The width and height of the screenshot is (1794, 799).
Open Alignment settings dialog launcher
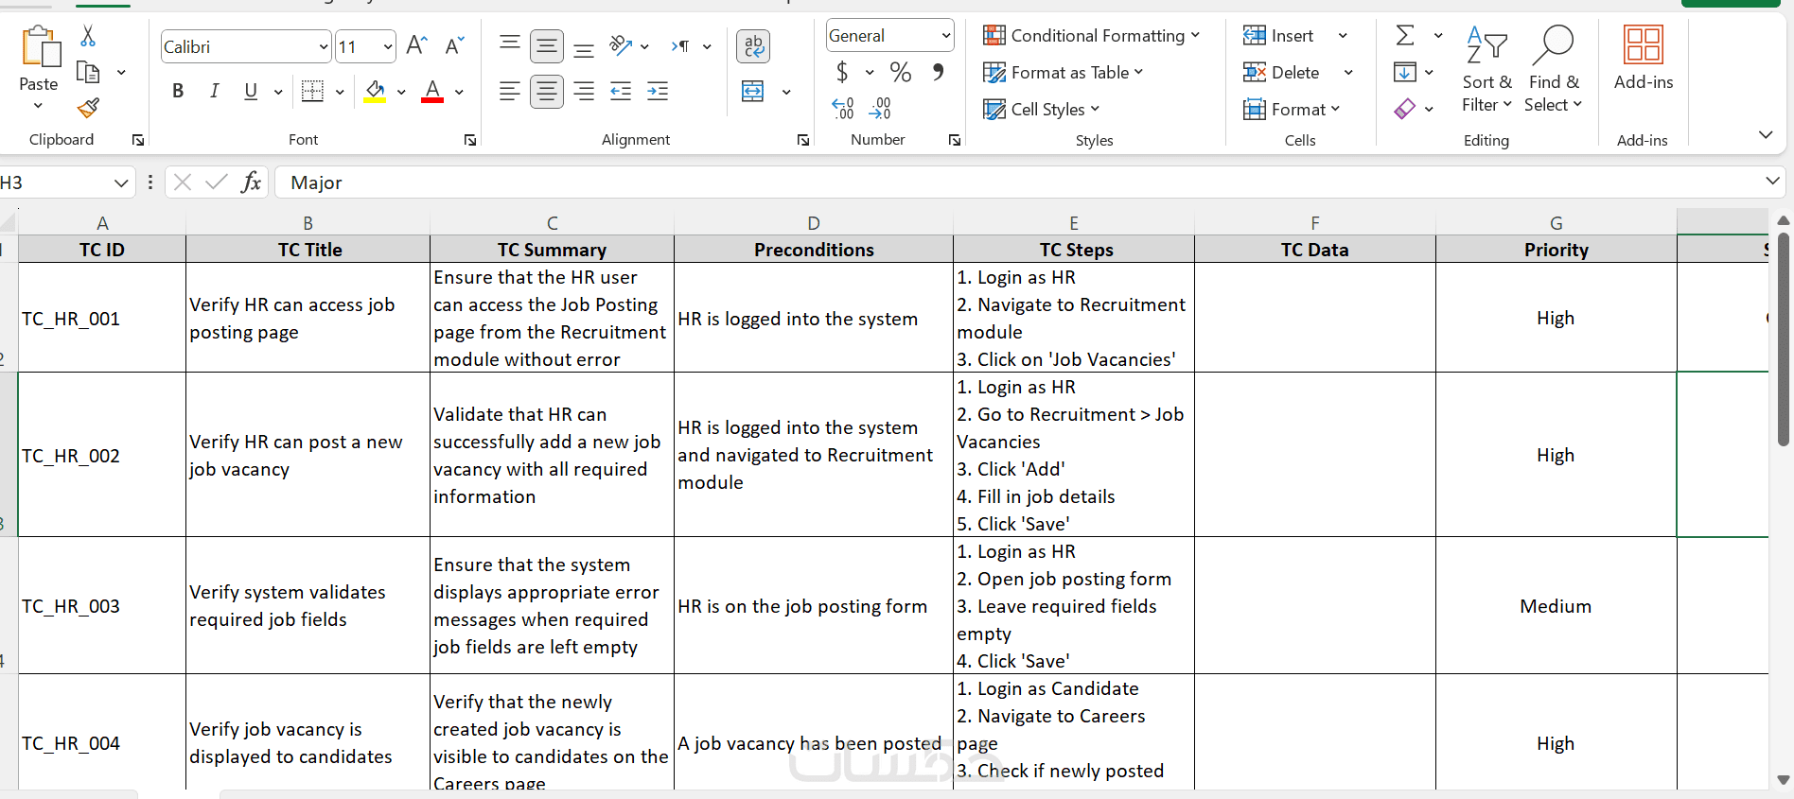tap(803, 140)
